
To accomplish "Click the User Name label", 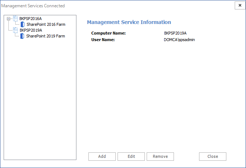I will pos(103,40).
